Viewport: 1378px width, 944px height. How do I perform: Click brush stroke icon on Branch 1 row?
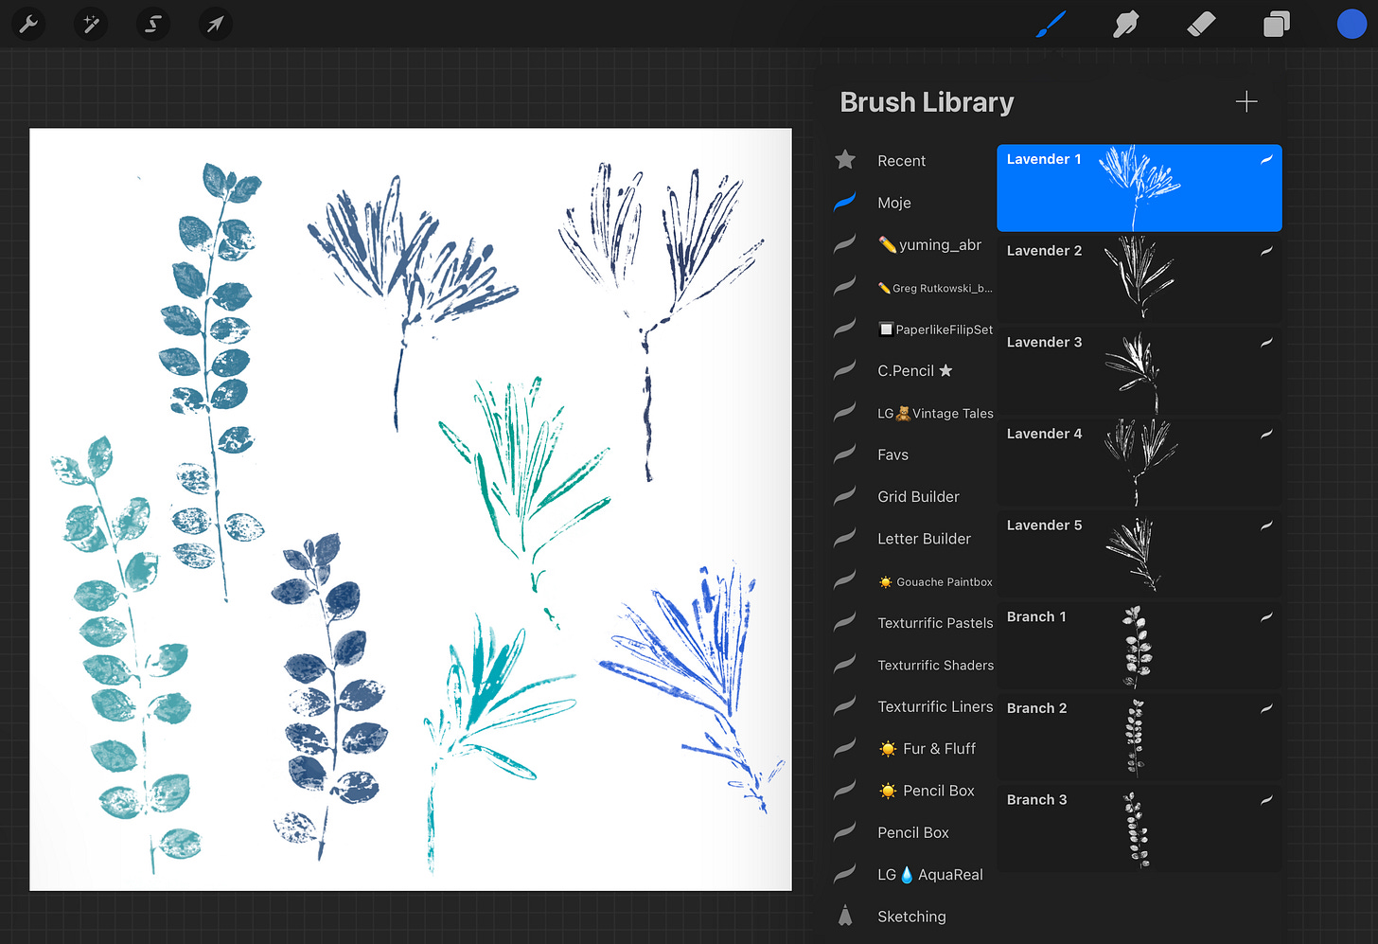(x=1266, y=617)
